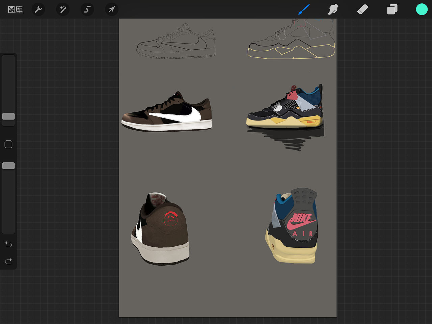Redo the last undone stroke

[x=8, y=261]
